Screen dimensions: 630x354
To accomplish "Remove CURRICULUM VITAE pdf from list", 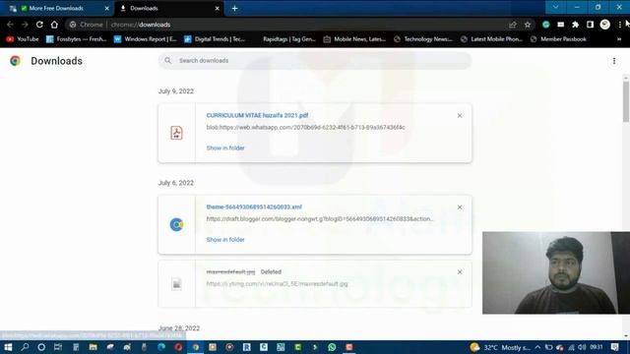I will [460, 116].
